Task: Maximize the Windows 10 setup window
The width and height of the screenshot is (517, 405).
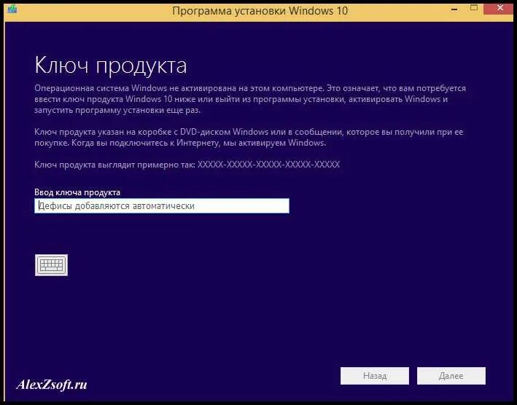Action: [x=474, y=8]
